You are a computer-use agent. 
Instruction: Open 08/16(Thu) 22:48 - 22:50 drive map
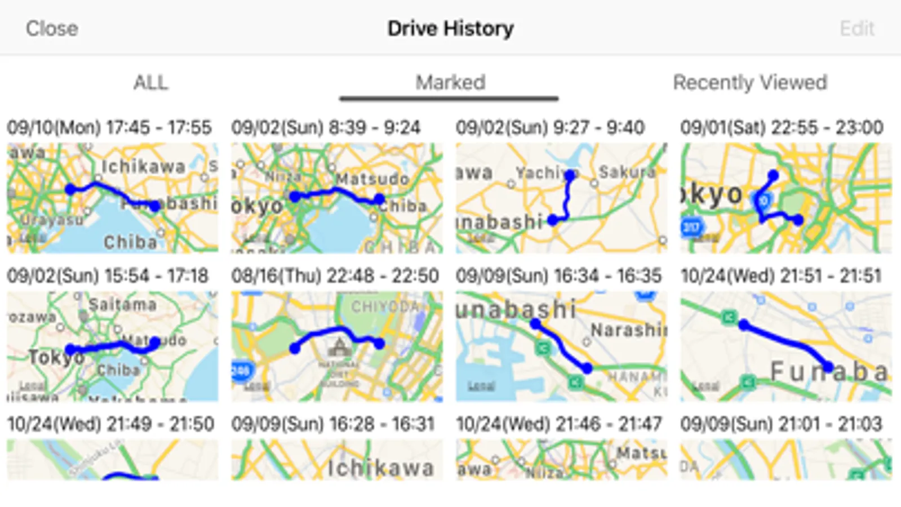pyautogui.click(x=337, y=346)
